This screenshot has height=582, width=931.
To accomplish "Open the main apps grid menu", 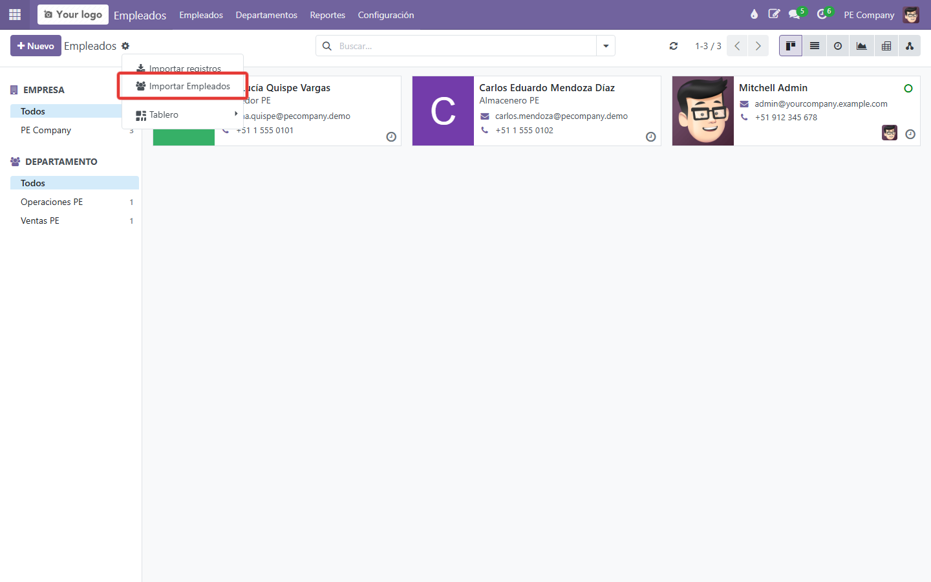I will [15, 14].
